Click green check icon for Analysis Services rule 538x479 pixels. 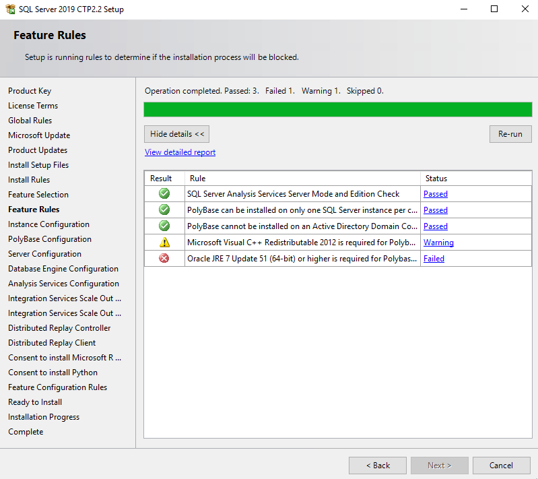point(164,193)
